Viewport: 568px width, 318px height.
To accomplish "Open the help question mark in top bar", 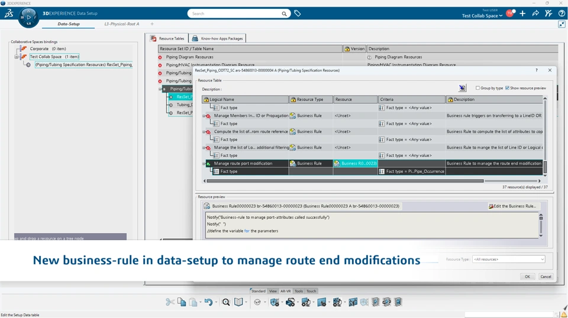I will click(561, 14).
